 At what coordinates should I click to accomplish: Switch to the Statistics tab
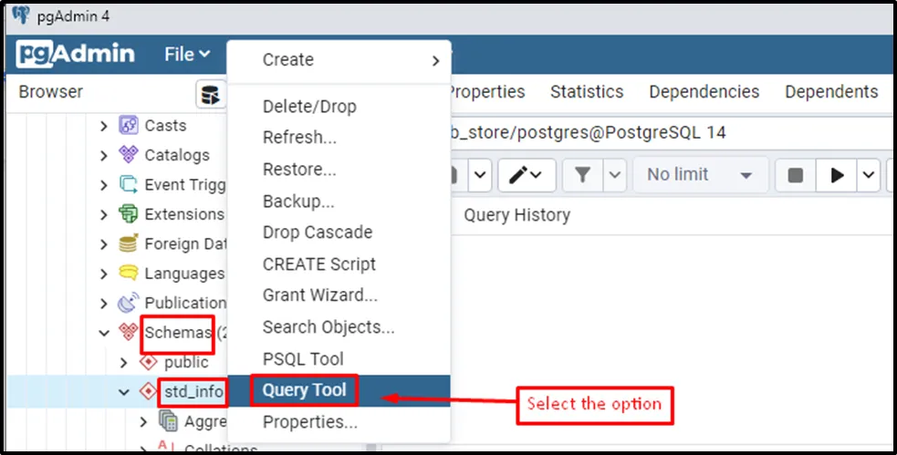coord(587,92)
